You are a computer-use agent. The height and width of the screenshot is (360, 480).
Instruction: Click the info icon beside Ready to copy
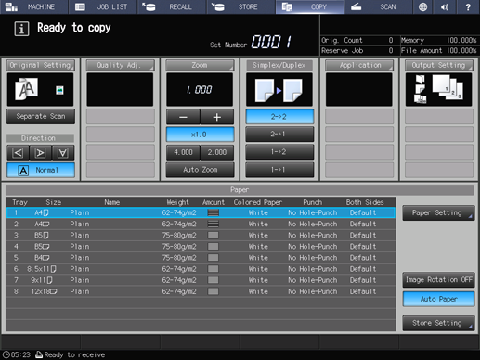21,29
